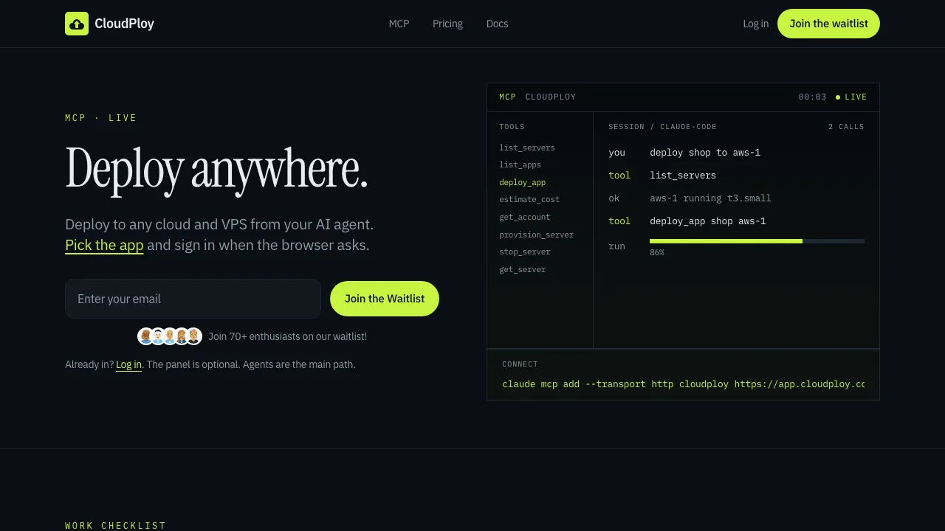Click the Log in link after Already in?
Viewport: 945px width, 531px height.
coord(128,364)
